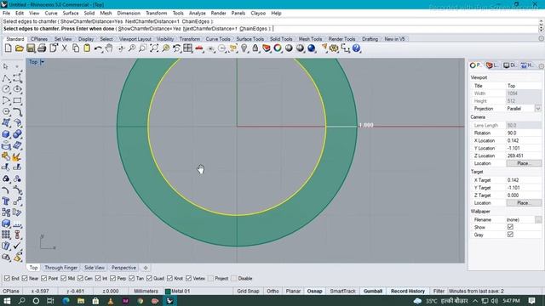Click the padlock Lock objects icon
Screen dimensions: 545x306
255,48
